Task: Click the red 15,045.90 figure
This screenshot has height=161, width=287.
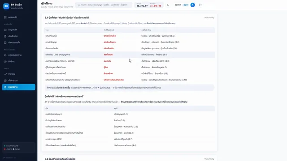Action: [156, 6]
